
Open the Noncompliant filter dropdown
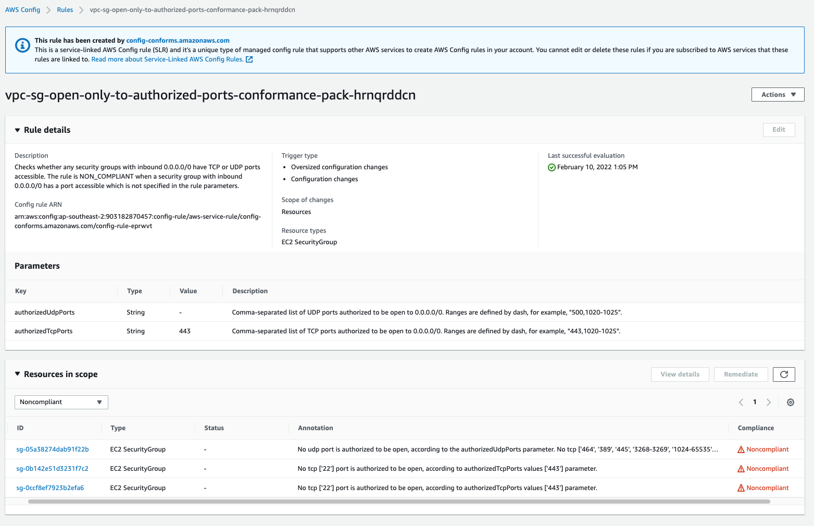(61, 402)
